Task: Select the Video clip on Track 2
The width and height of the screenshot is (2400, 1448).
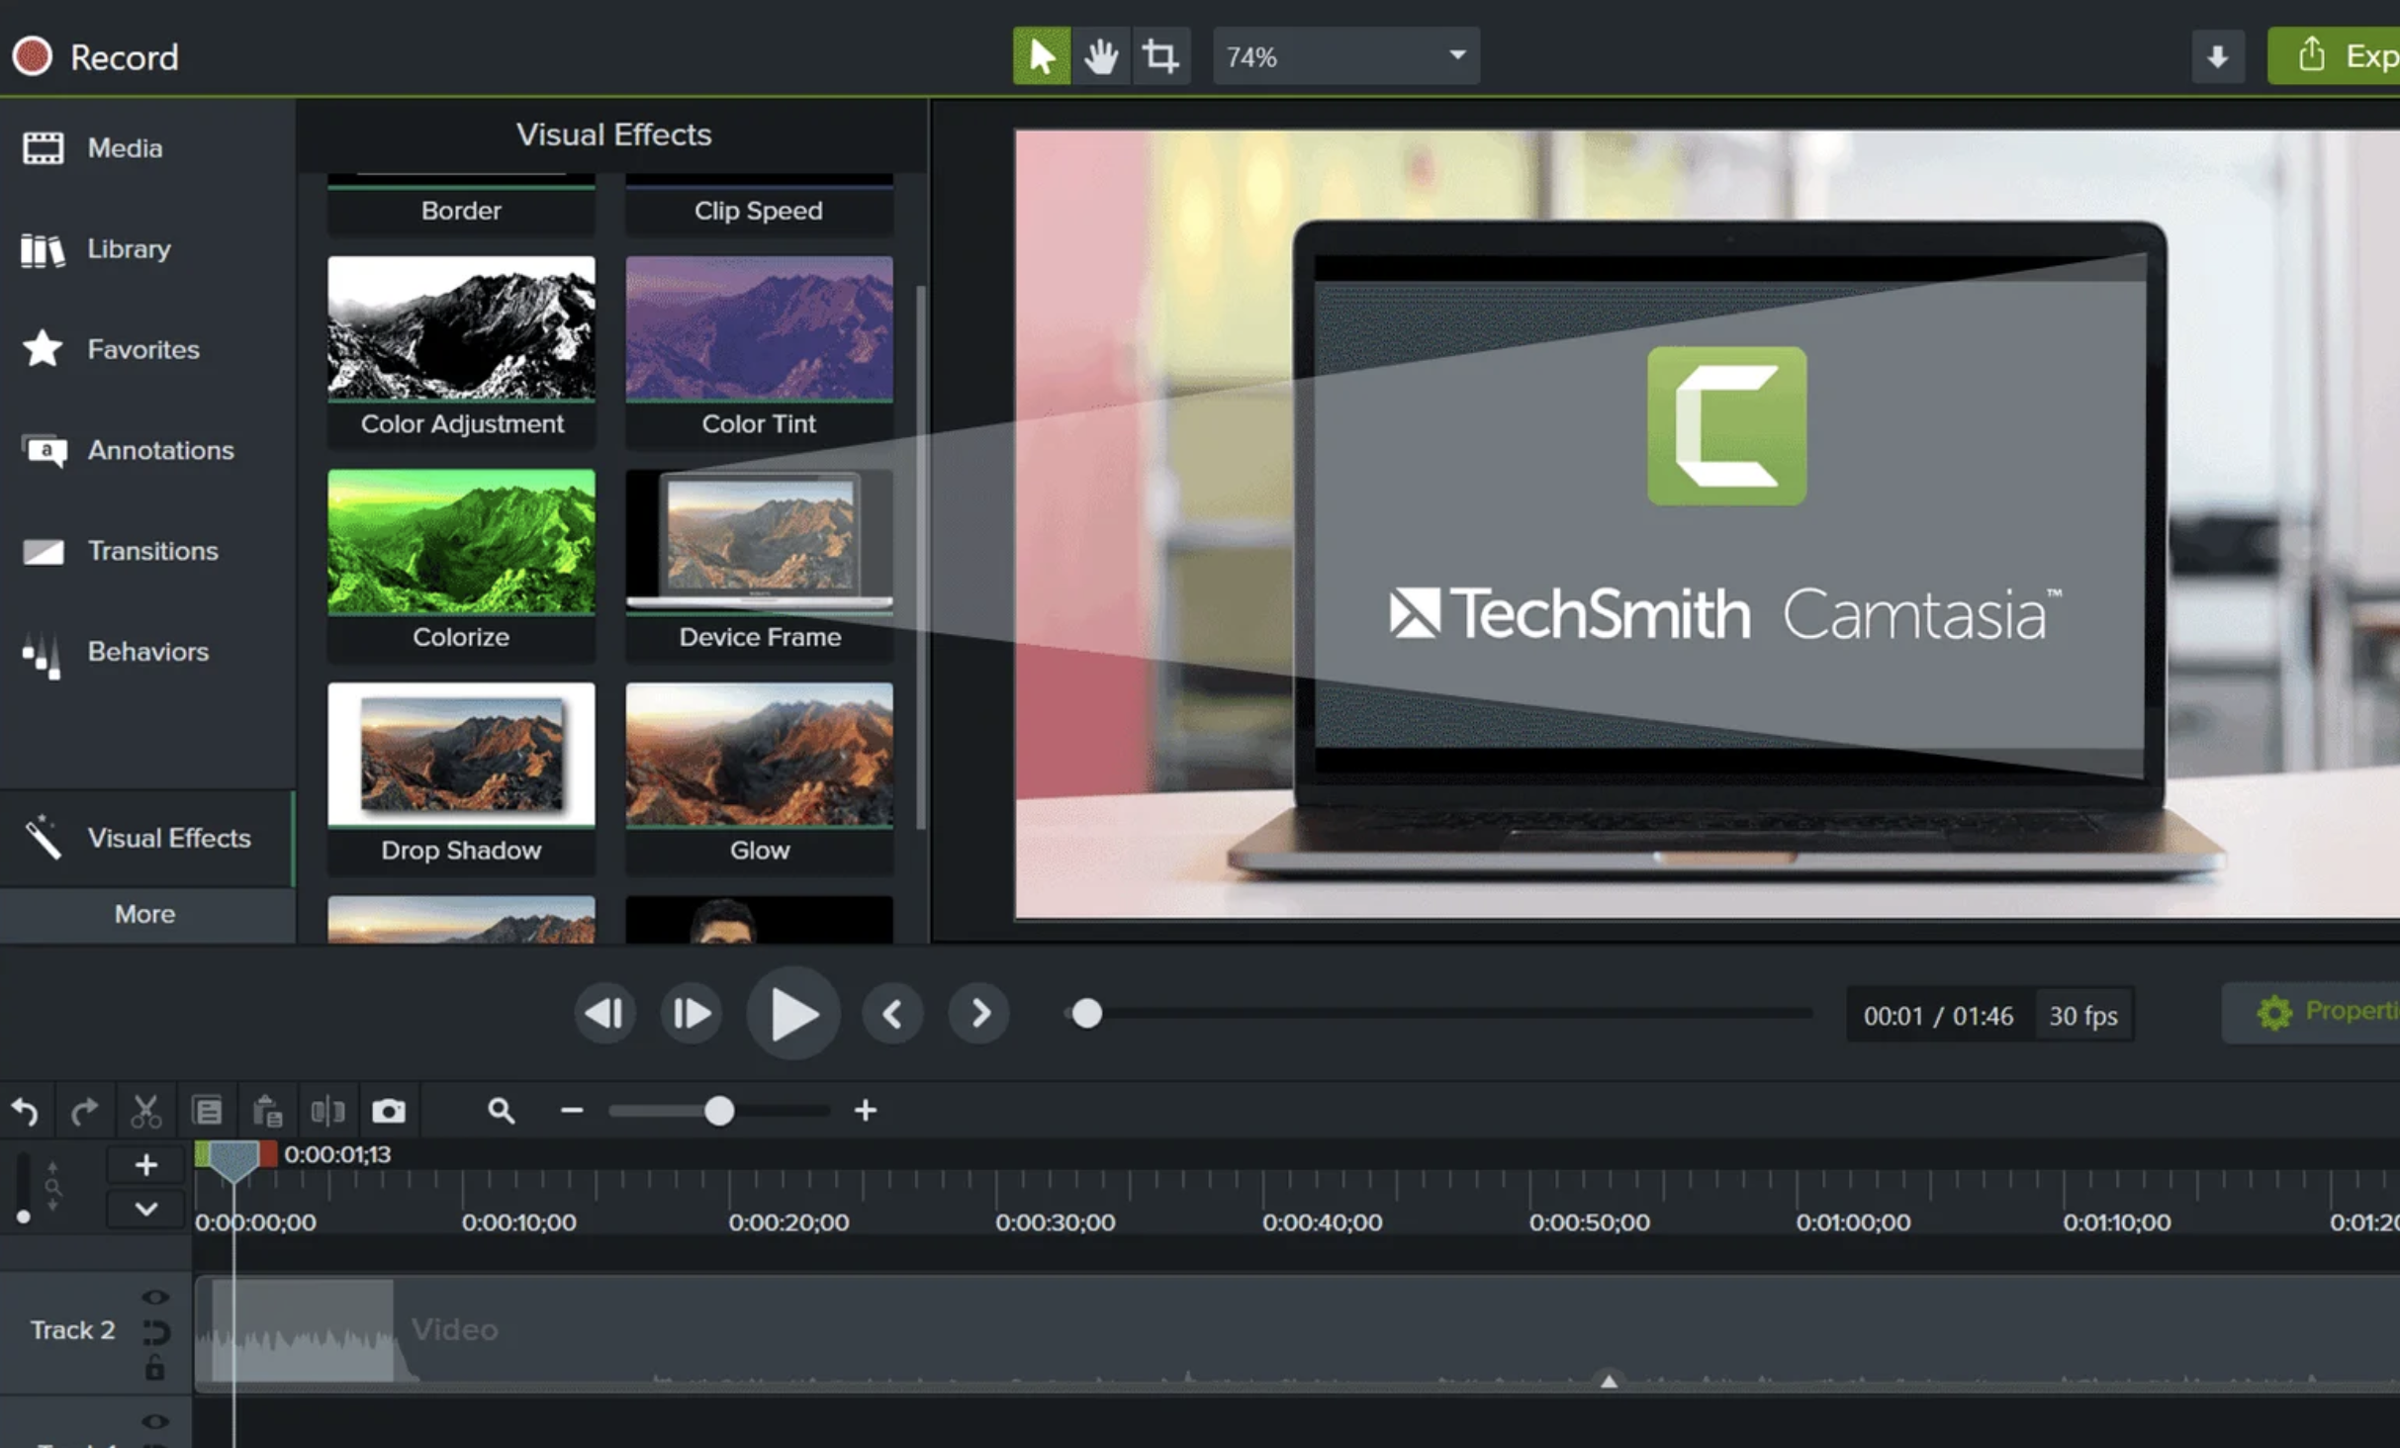Action: tap(1296, 1333)
